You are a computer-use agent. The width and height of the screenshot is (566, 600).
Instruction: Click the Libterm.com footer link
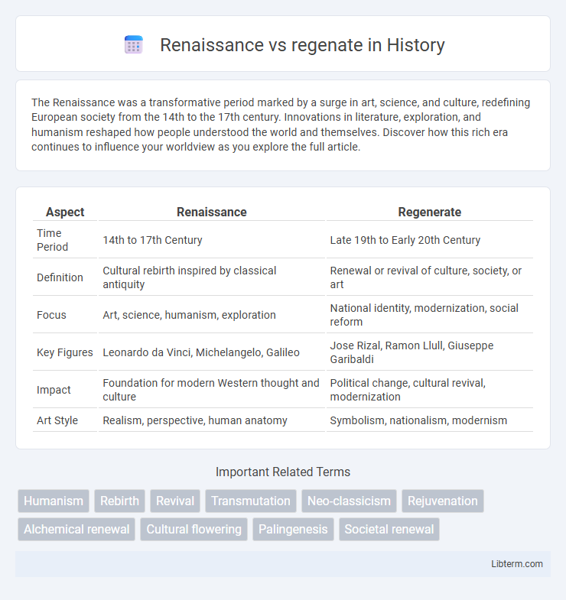coord(517,563)
